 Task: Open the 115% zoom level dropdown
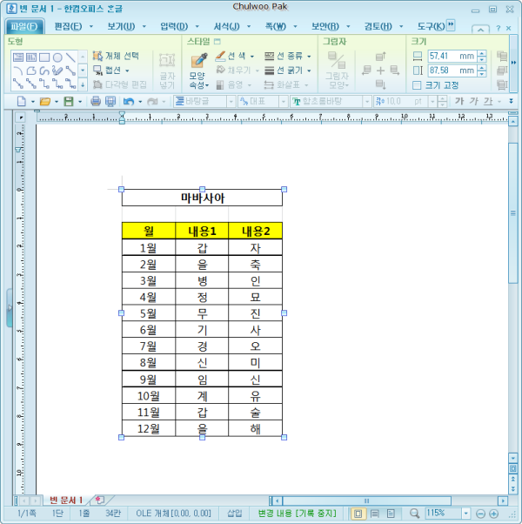465,514
